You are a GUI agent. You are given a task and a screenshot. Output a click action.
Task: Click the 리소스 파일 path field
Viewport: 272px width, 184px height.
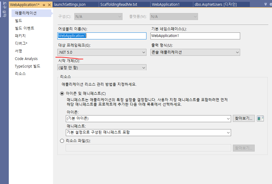[148, 148]
